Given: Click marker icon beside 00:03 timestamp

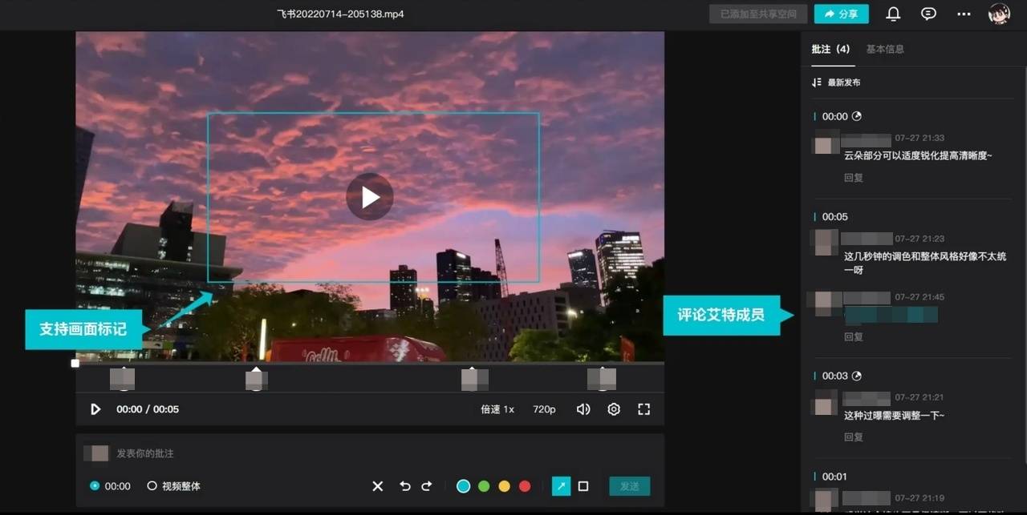Looking at the screenshot, I should click(x=857, y=376).
